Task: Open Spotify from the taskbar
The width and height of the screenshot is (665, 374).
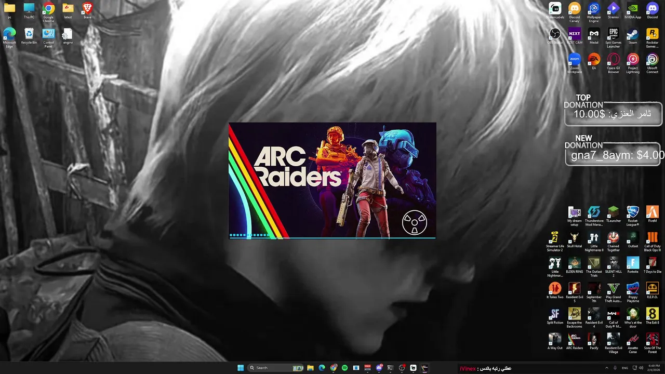Action: pyautogui.click(x=344, y=368)
